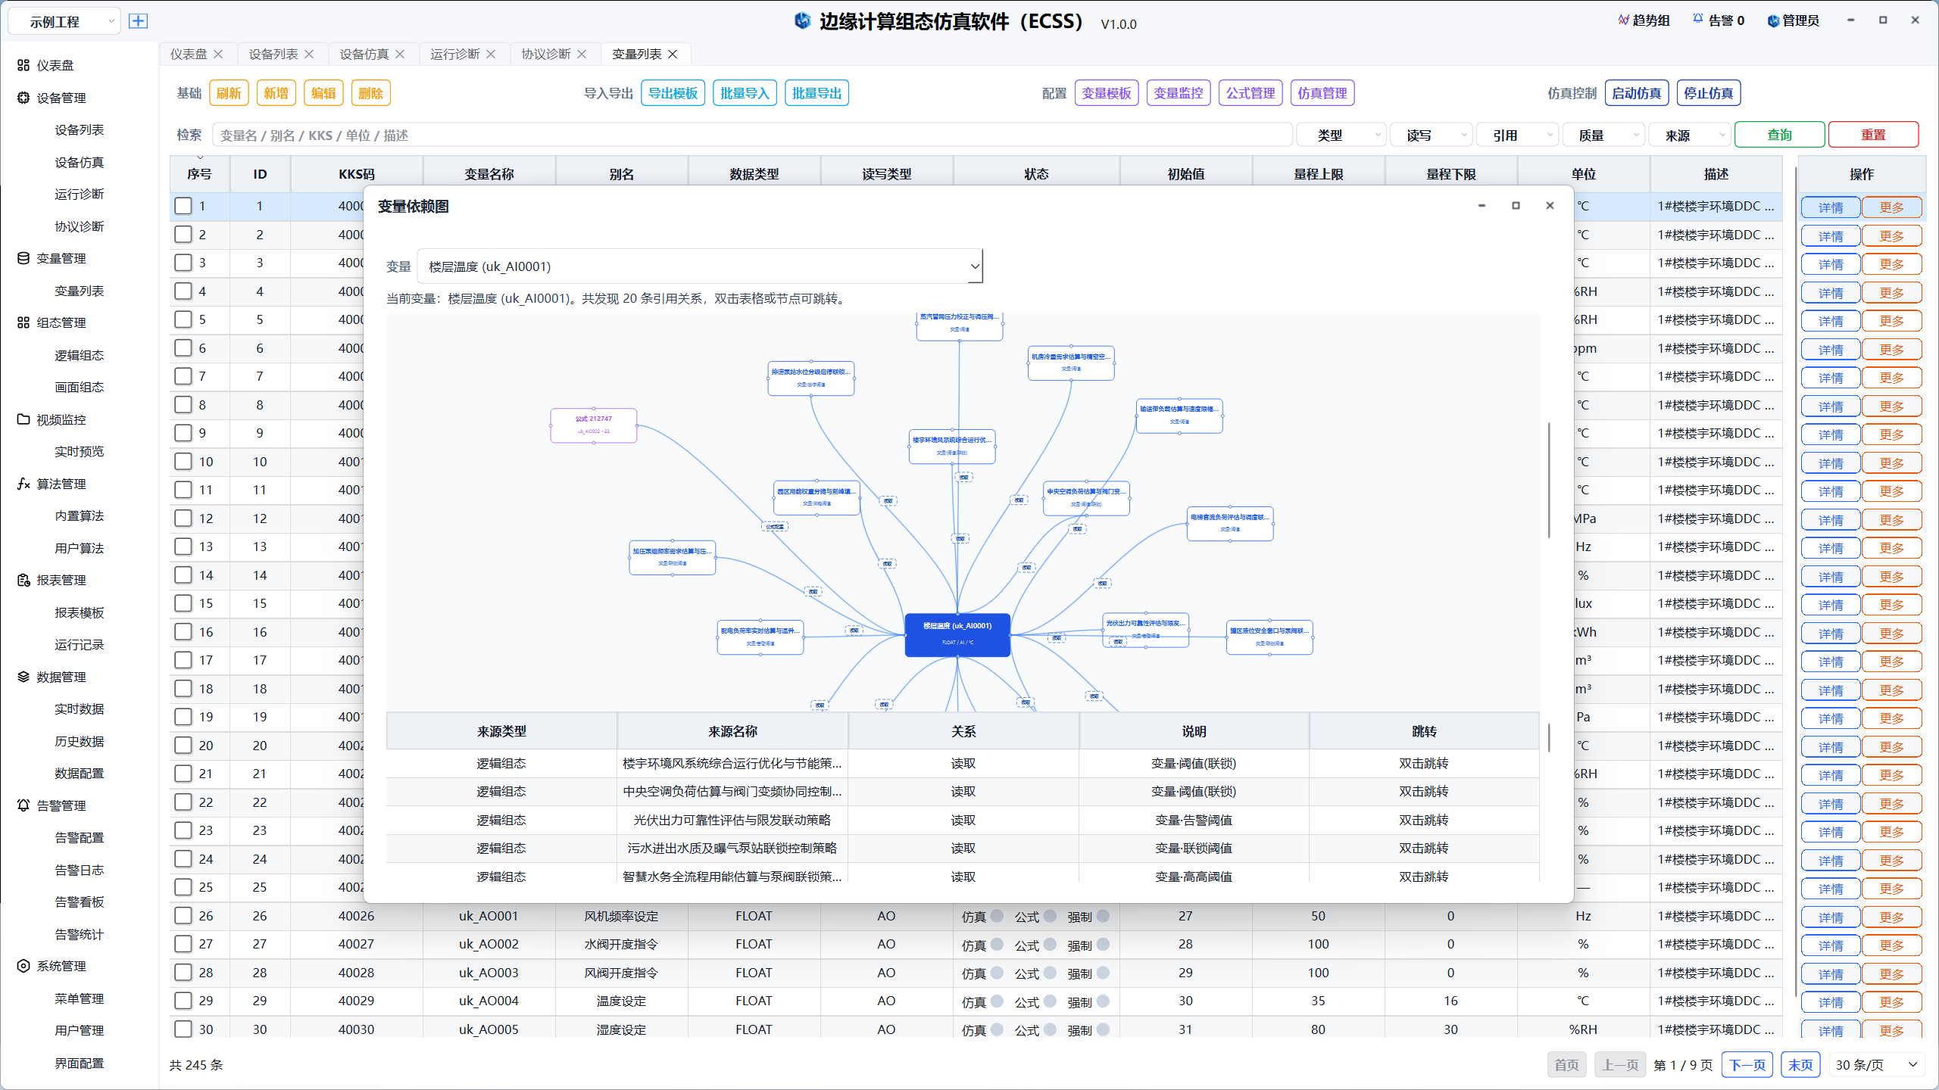
Task: Click the data management layers icon
Action: 23,677
